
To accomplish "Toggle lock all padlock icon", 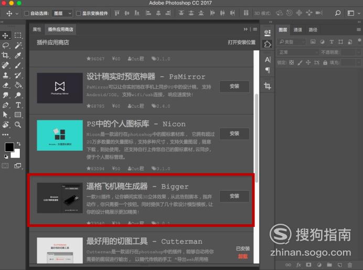I will click(325, 63).
